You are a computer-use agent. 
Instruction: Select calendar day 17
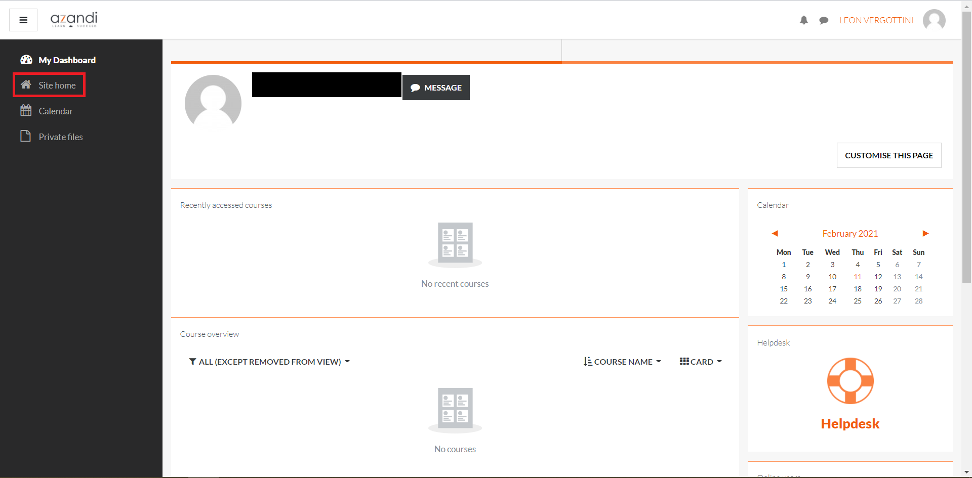pyautogui.click(x=832, y=289)
